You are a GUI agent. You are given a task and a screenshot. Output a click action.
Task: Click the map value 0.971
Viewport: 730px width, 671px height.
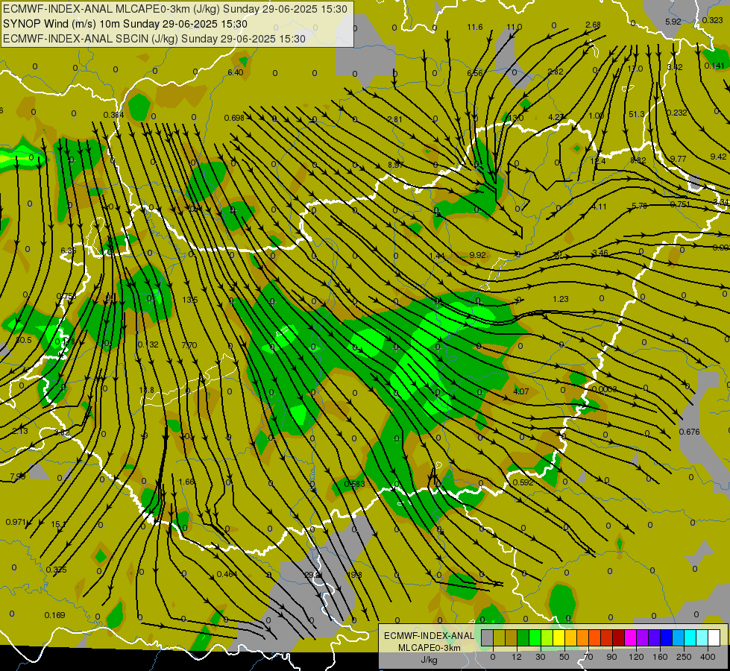(16, 522)
